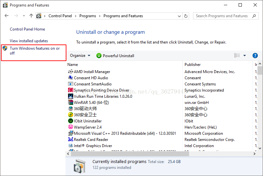Select Microsoft Visual C++ 2013 x64 icon
The width and height of the screenshot is (263, 176).
[x=71, y=133]
